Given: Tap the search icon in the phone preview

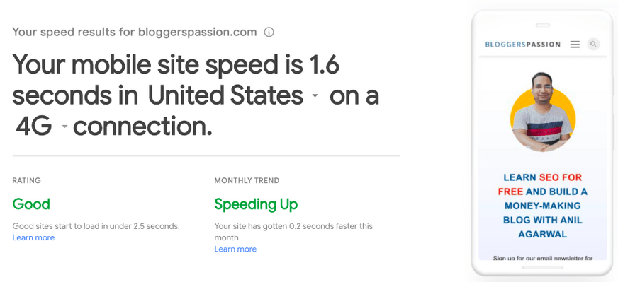Looking at the screenshot, I should point(593,44).
